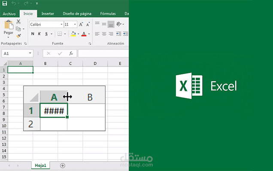This screenshot has height=171, width=273.
Task: Click the Align Right icon
Action: (111, 34)
